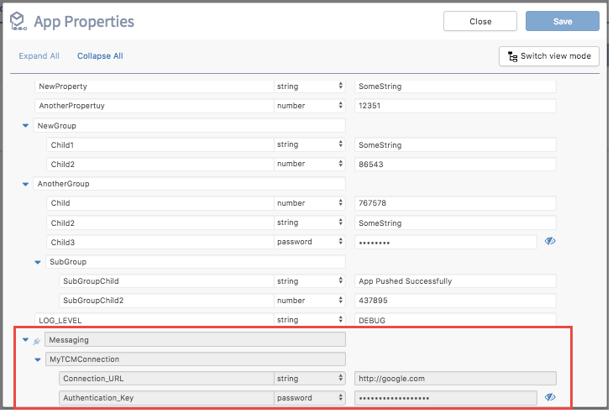Click the connection plug icon beside Messaging

[36, 340]
